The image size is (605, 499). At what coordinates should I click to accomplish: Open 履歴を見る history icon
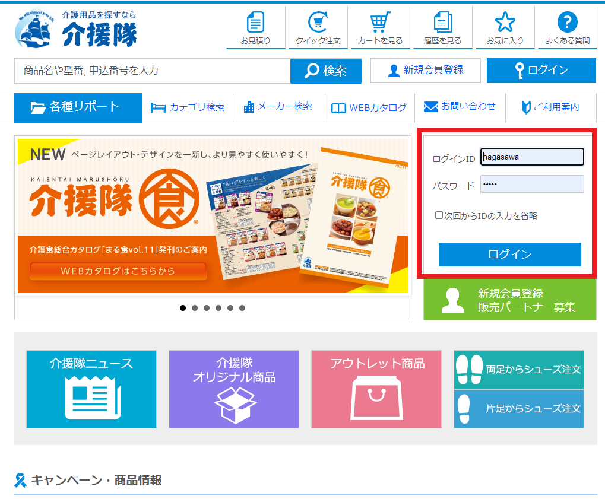(x=442, y=28)
